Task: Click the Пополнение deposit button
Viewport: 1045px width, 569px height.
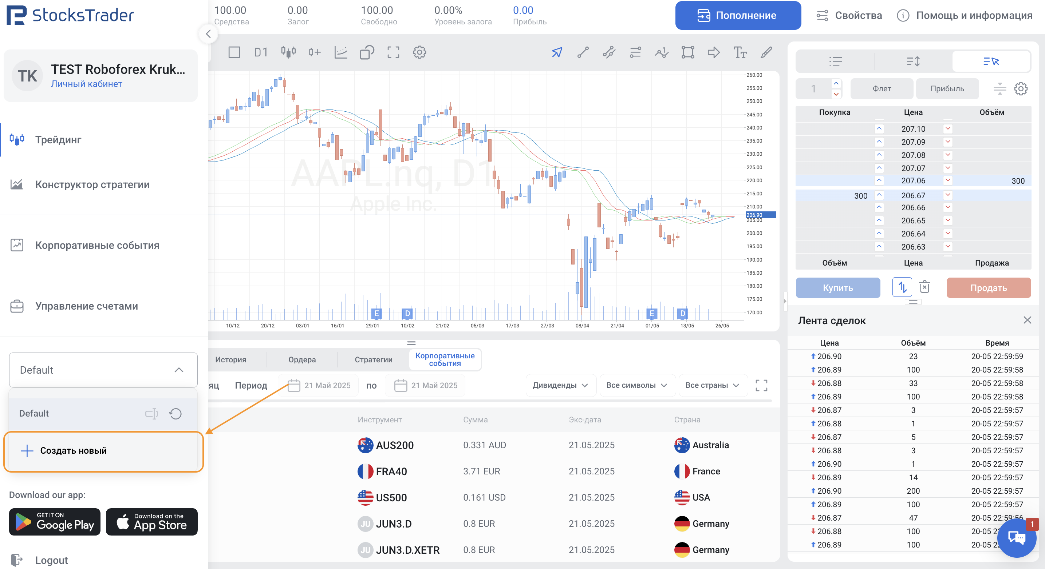Action: 737,15
